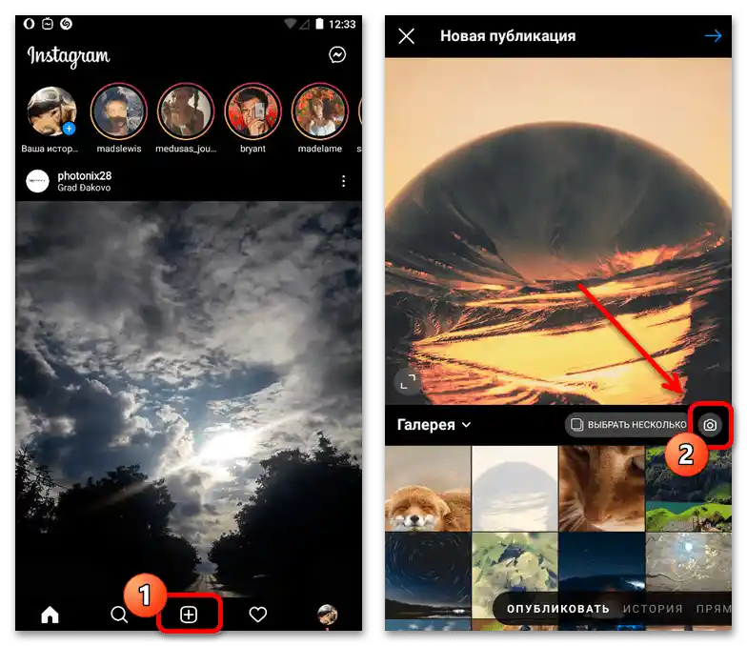Open Messenger direct messages icon
The image size is (747, 646).
pos(337,55)
